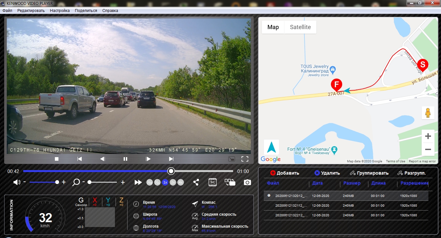Open the Настройка menu
This screenshot has width=441, height=238.
point(60,11)
